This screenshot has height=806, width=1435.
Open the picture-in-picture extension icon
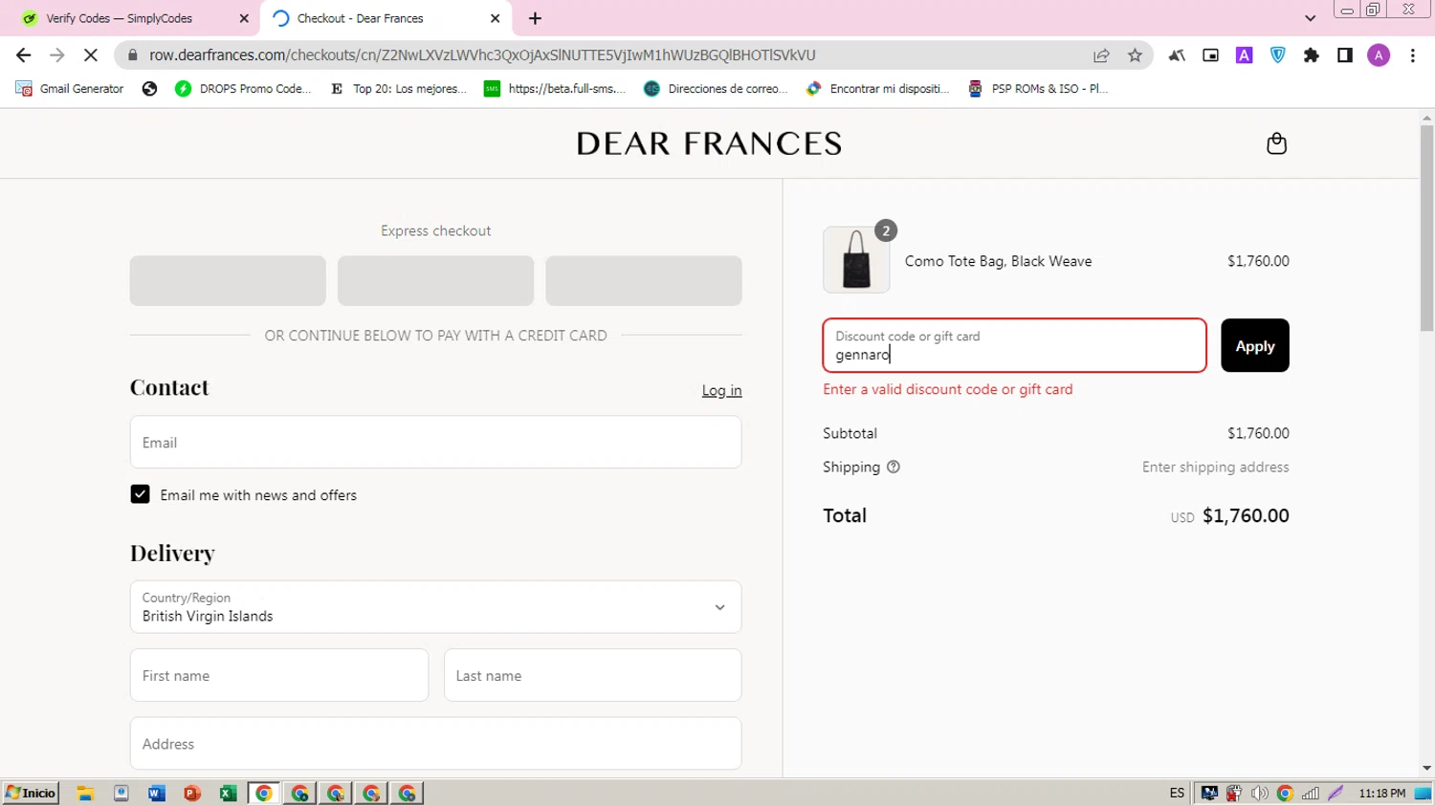coord(1210,55)
